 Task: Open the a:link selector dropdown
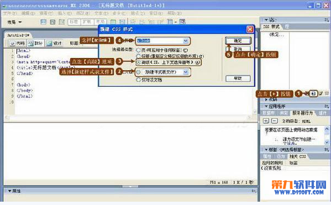coord(186,40)
